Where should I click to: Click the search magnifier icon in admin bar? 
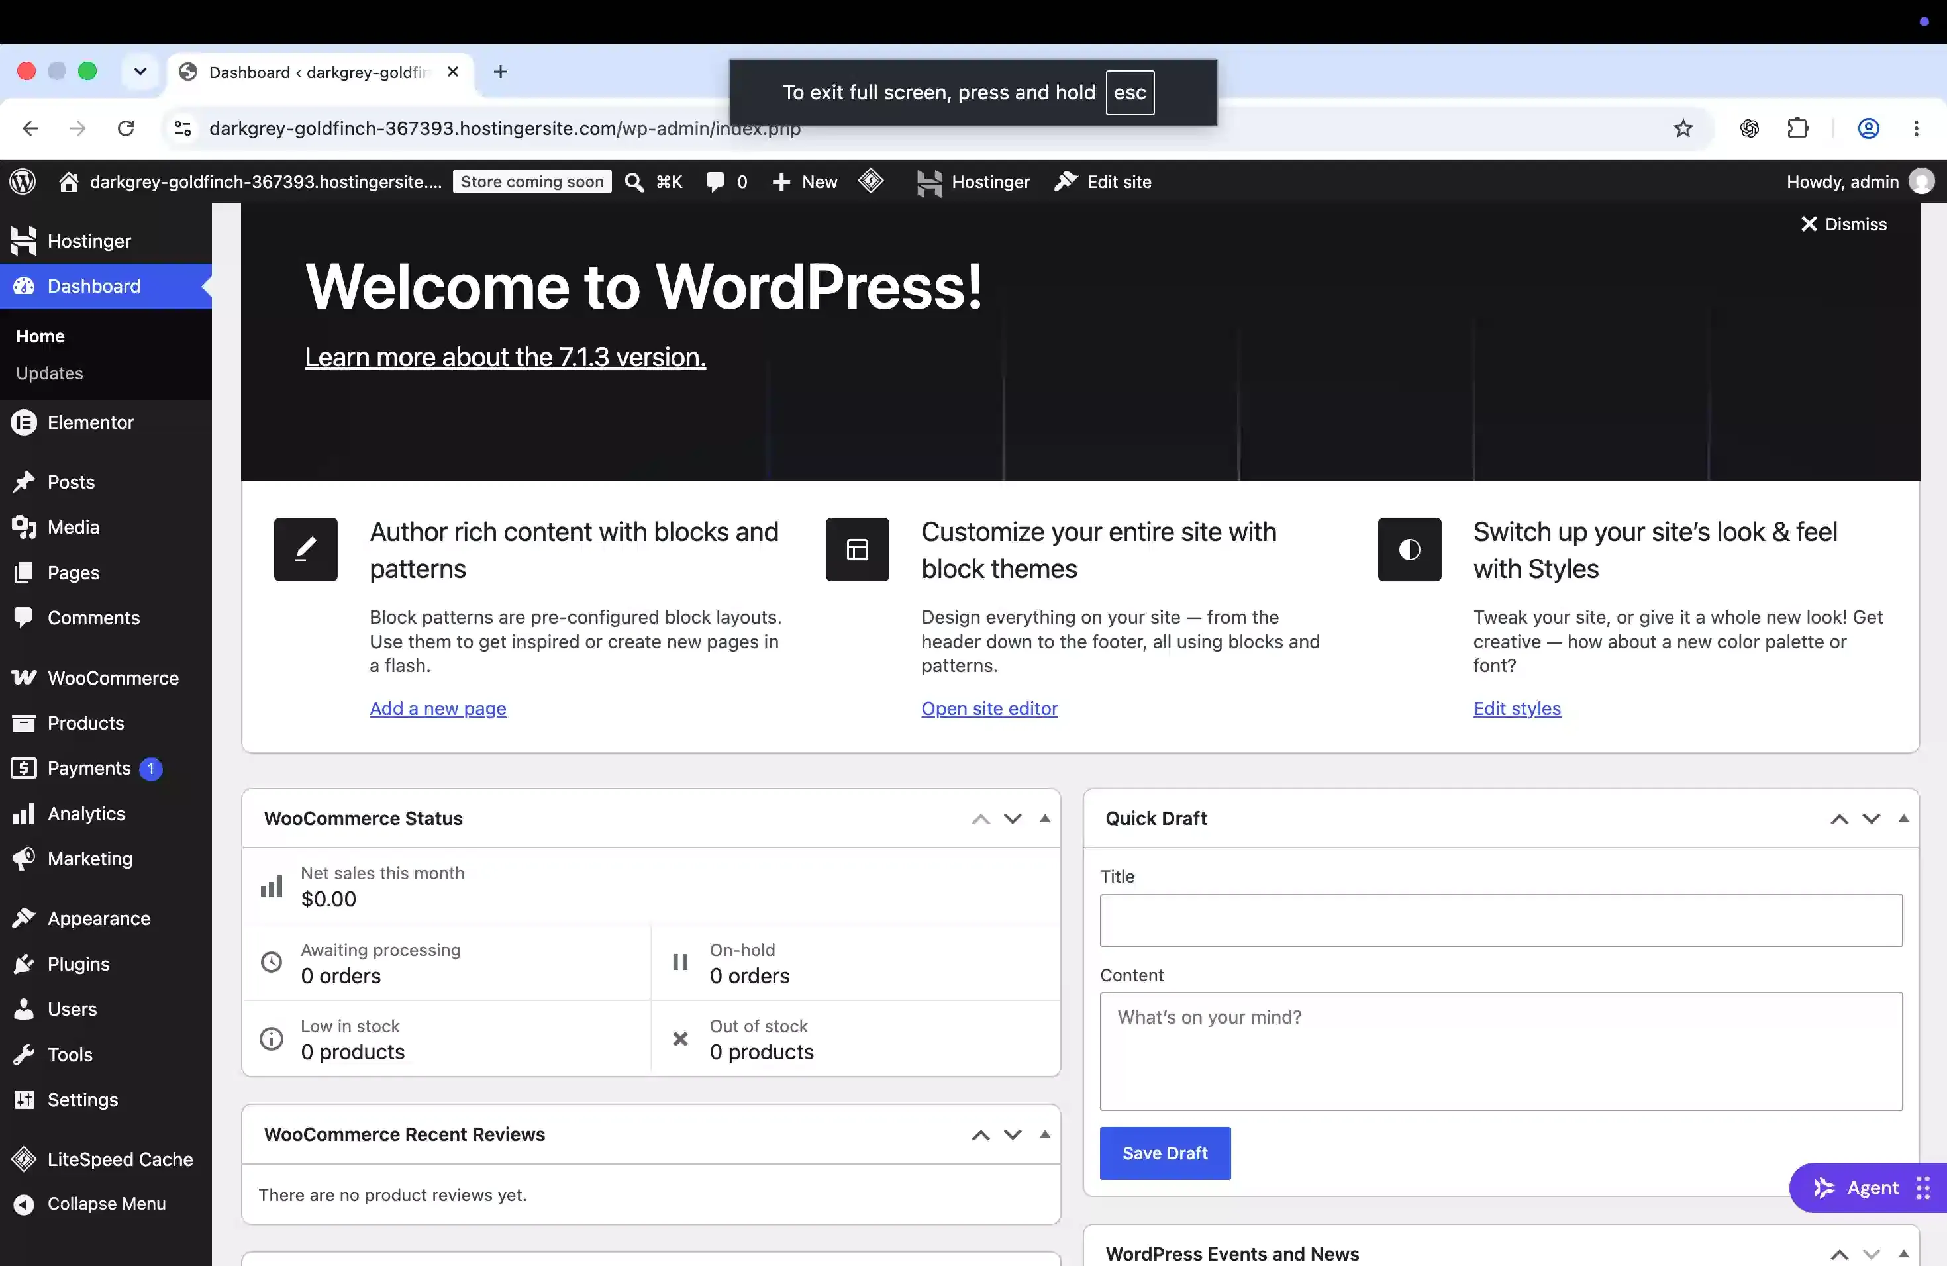[634, 182]
